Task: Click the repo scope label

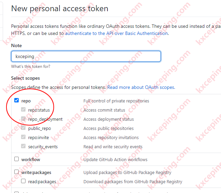Action: click(x=26, y=101)
